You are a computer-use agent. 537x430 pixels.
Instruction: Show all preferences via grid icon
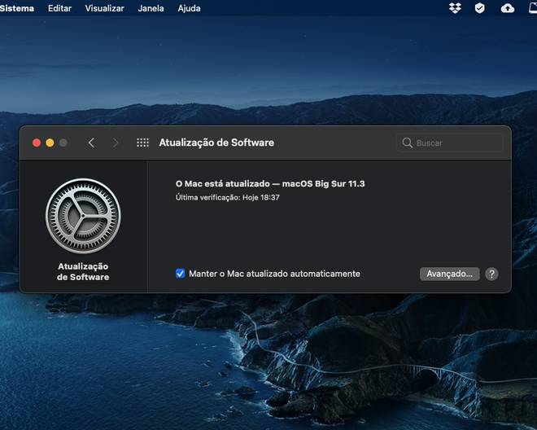(x=143, y=143)
